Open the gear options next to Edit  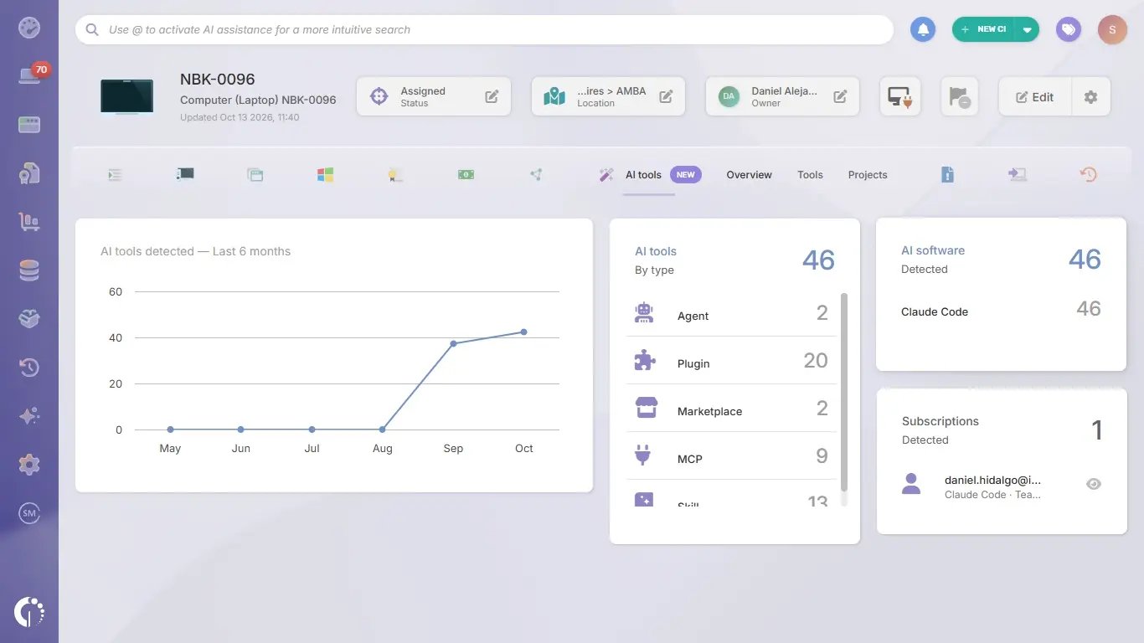(1090, 97)
